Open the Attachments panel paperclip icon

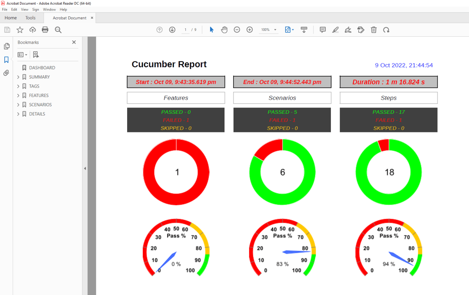[x=6, y=73]
